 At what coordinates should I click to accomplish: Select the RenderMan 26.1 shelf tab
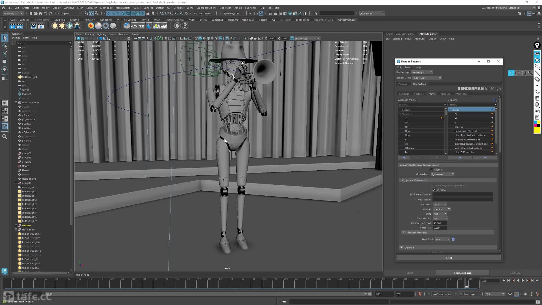(347, 20)
